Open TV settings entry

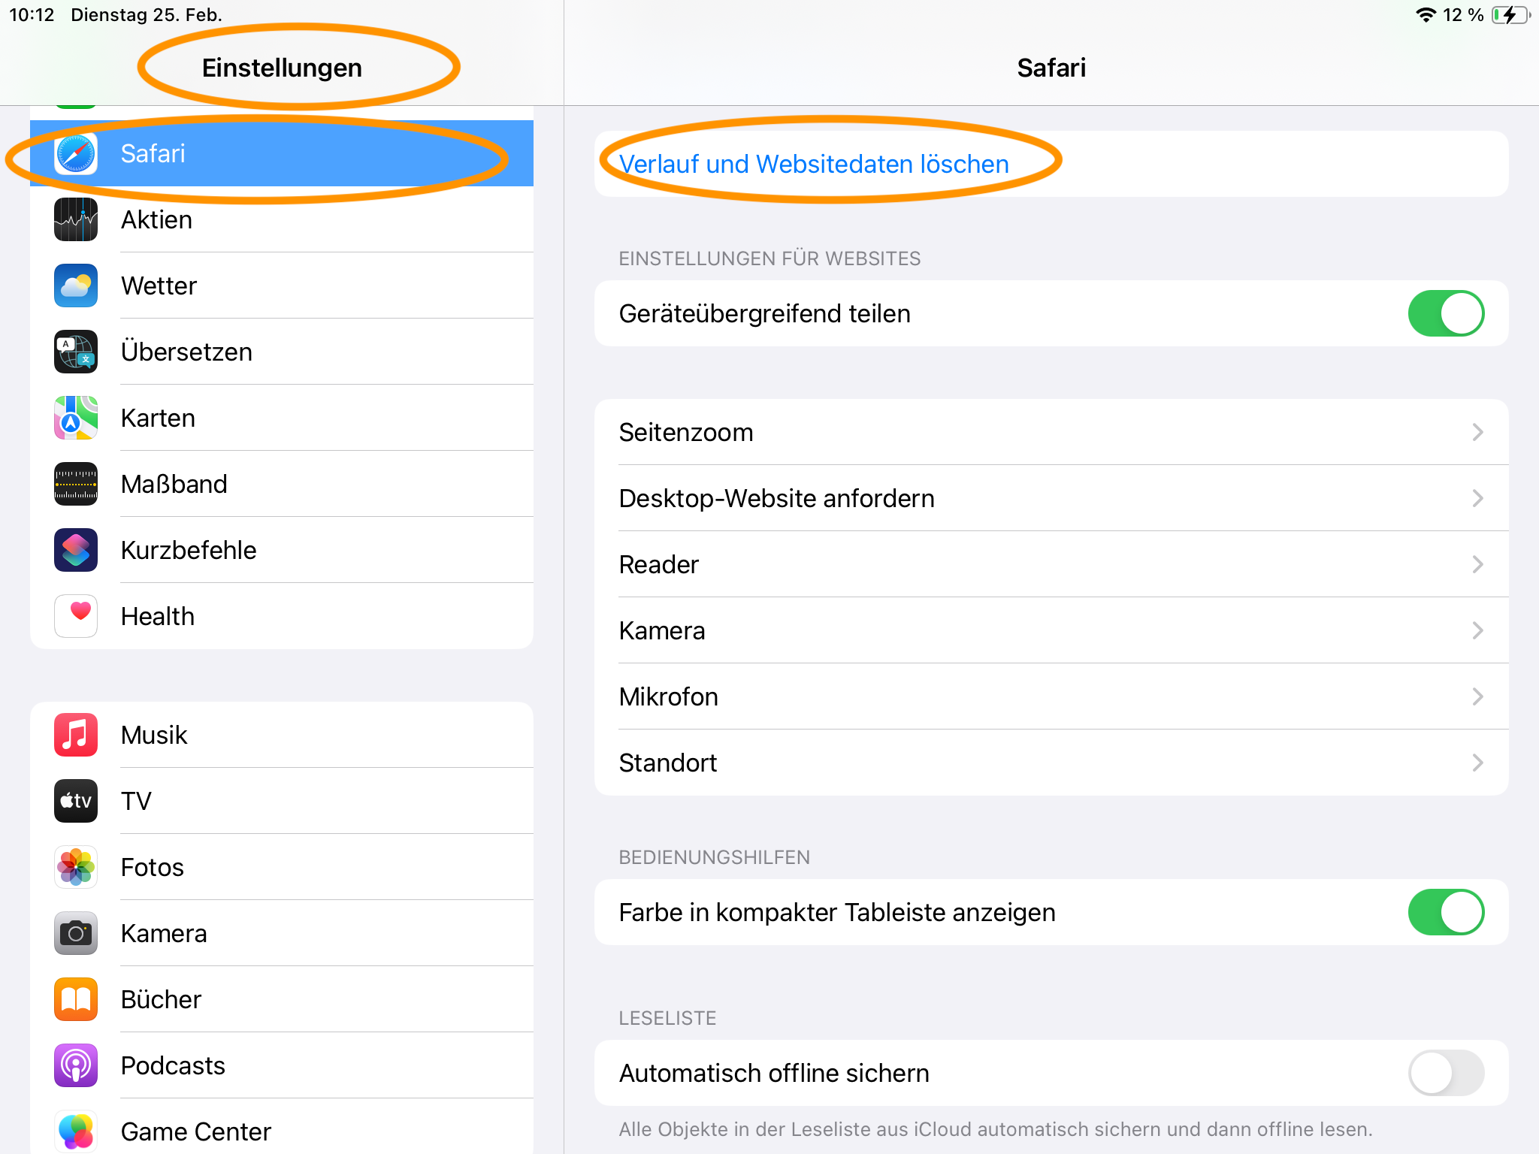(282, 801)
